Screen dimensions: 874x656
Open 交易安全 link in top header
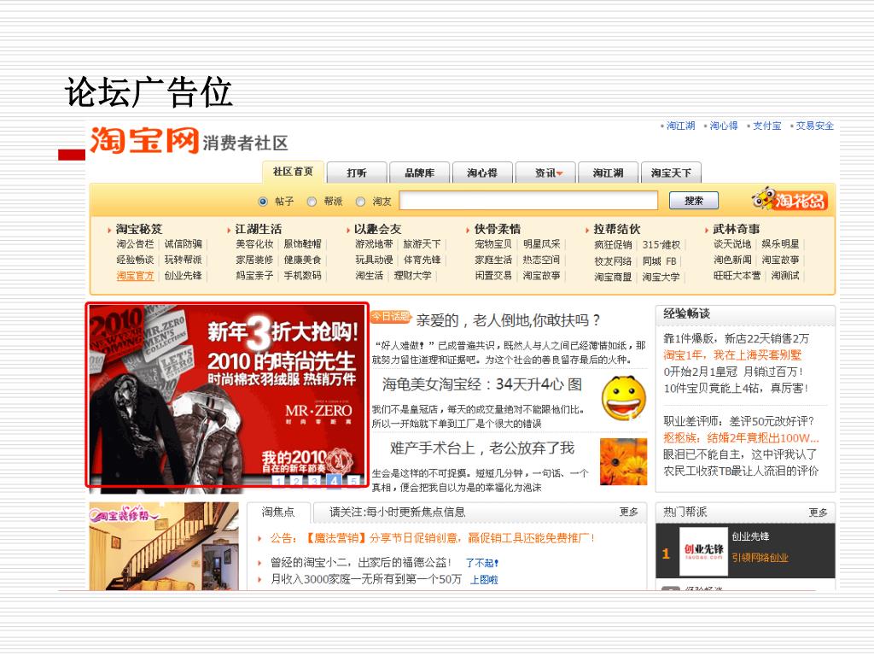click(815, 126)
